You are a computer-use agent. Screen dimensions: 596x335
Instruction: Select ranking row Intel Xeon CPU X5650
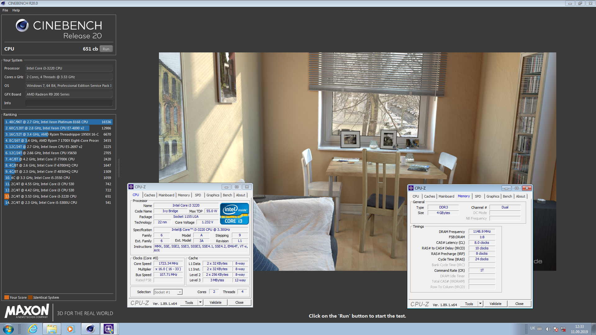pos(58,153)
